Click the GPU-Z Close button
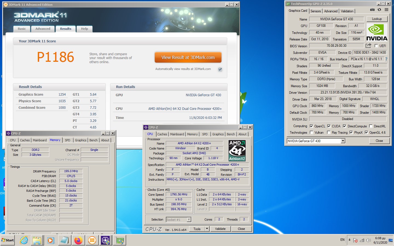The height and width of the screenshot is (246, 394). 379,141
